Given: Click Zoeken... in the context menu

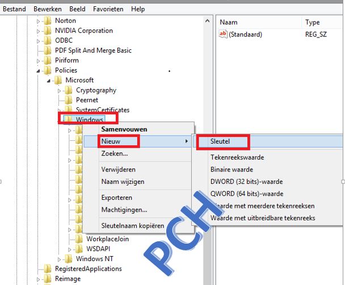Looking at the screenshot, I should point(115,153).
